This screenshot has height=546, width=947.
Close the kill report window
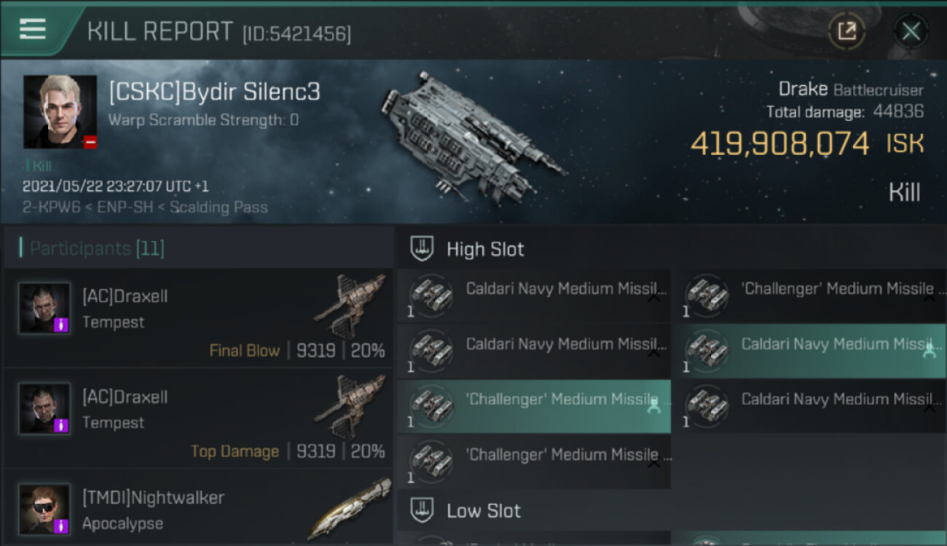pos(911,31)
